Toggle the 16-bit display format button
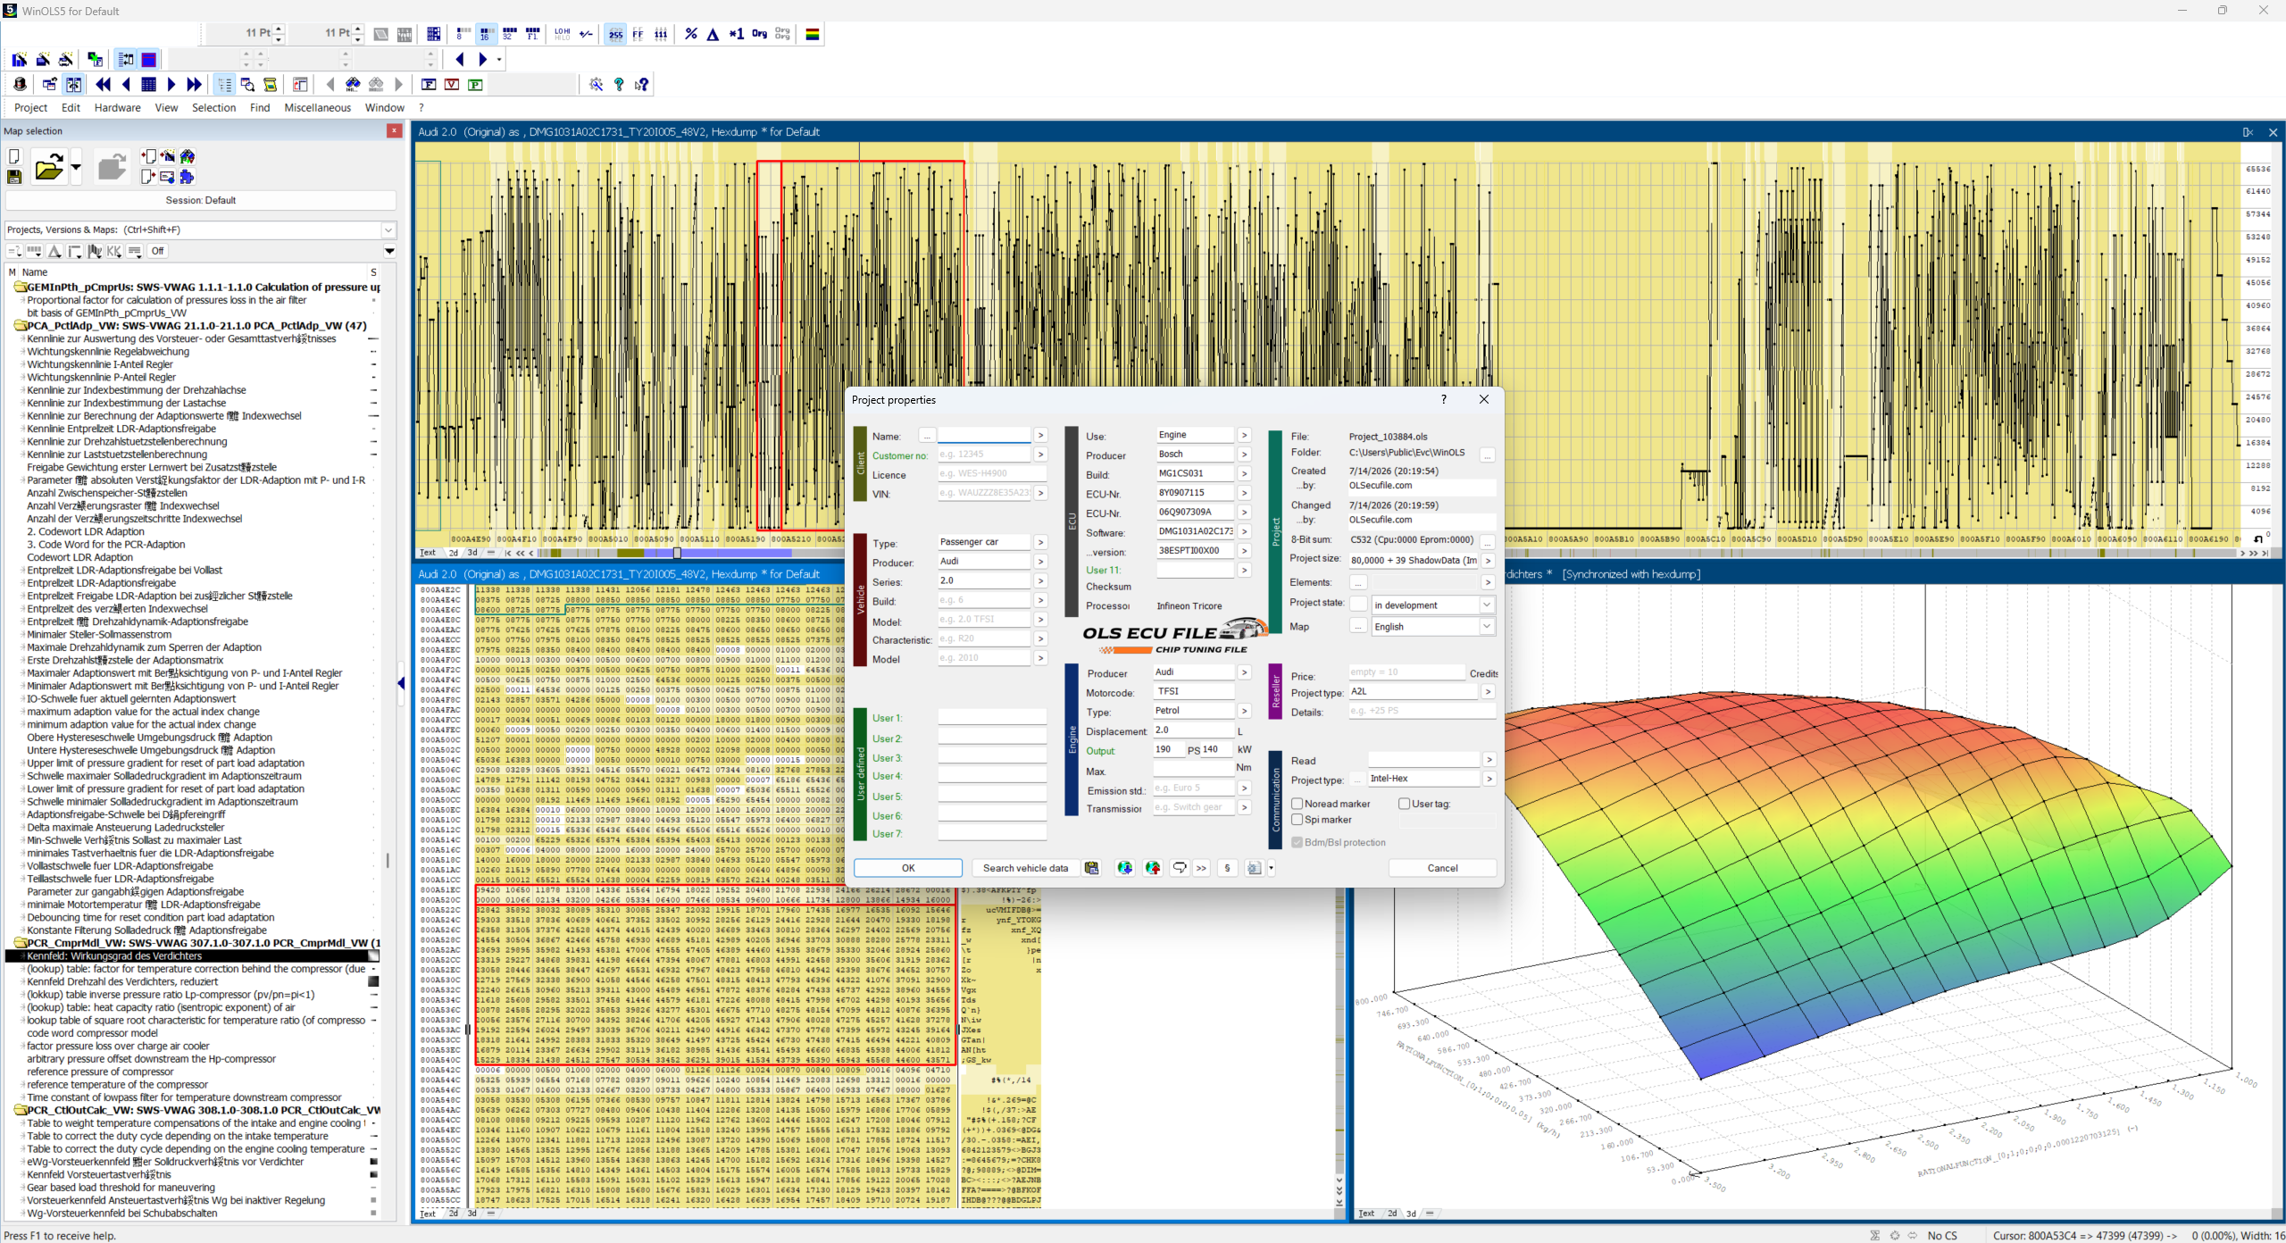 point(485,34)
